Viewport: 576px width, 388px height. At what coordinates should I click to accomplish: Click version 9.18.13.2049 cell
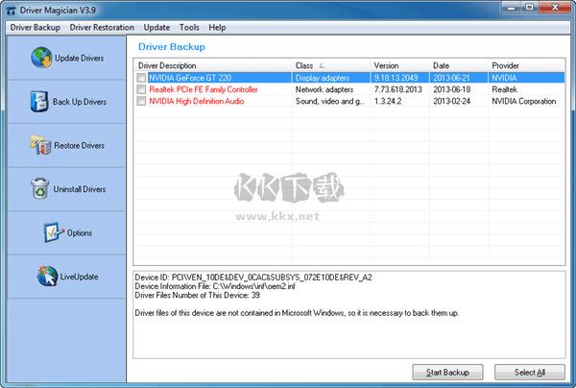point(396,78)
